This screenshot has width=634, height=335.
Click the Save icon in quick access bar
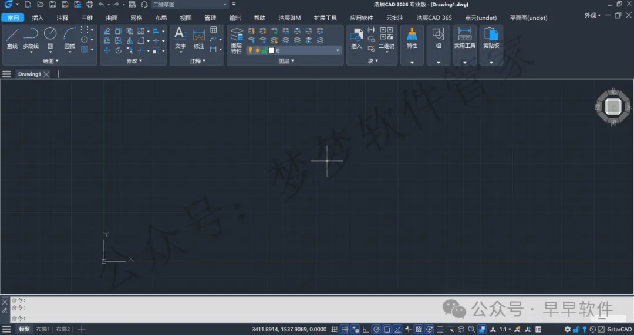pyautogui.click(x=53, y=5)
